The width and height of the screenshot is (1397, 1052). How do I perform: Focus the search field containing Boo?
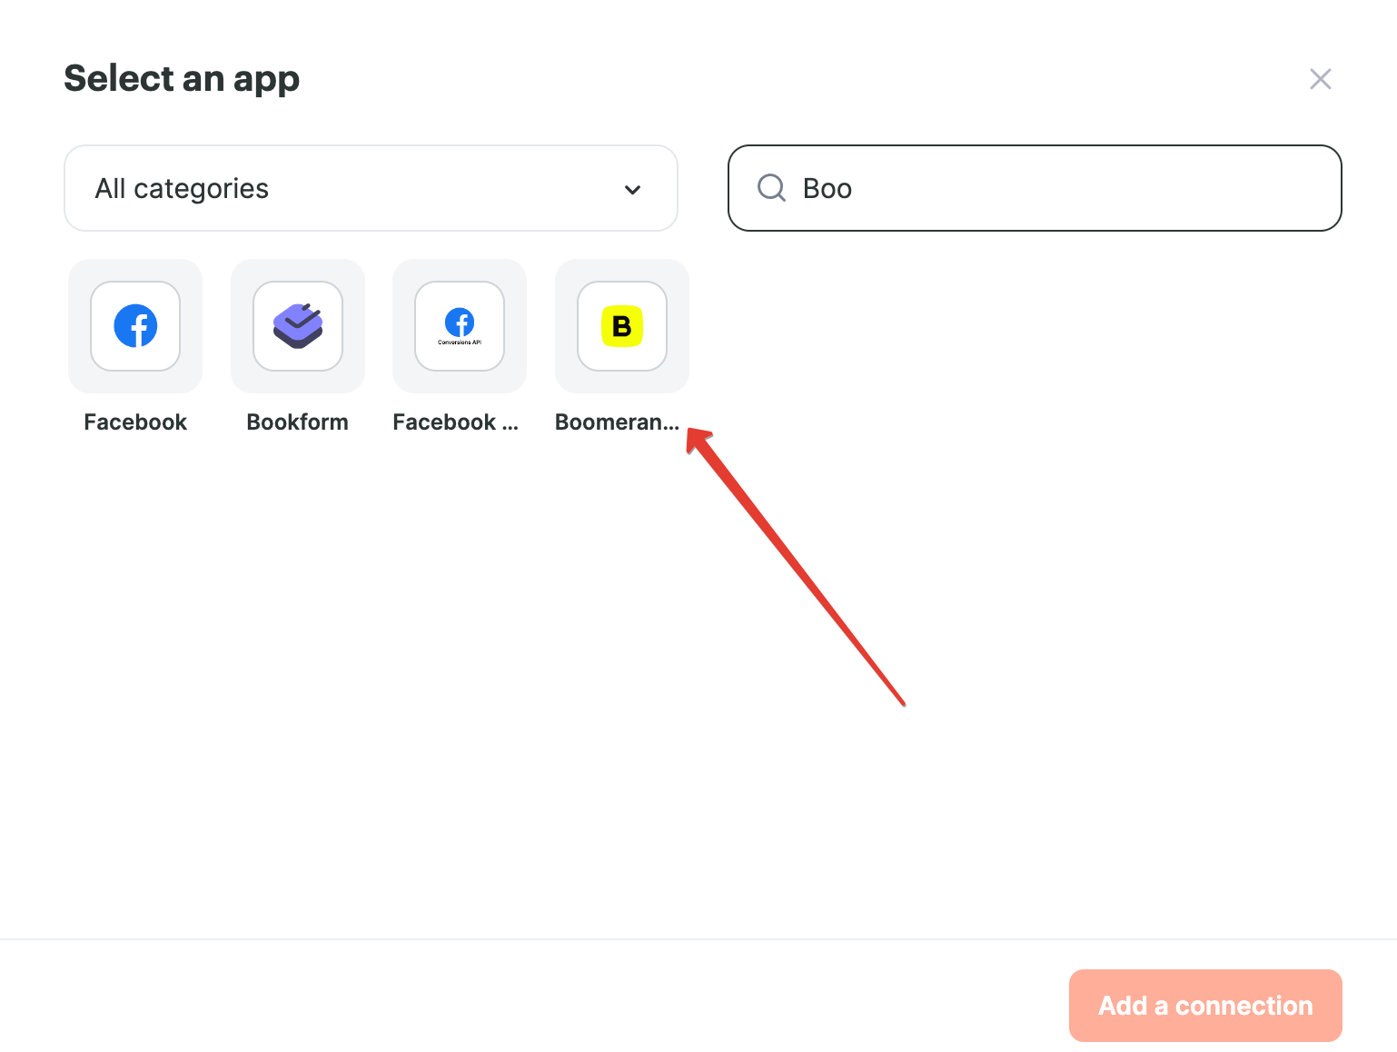coord(1035,188)
